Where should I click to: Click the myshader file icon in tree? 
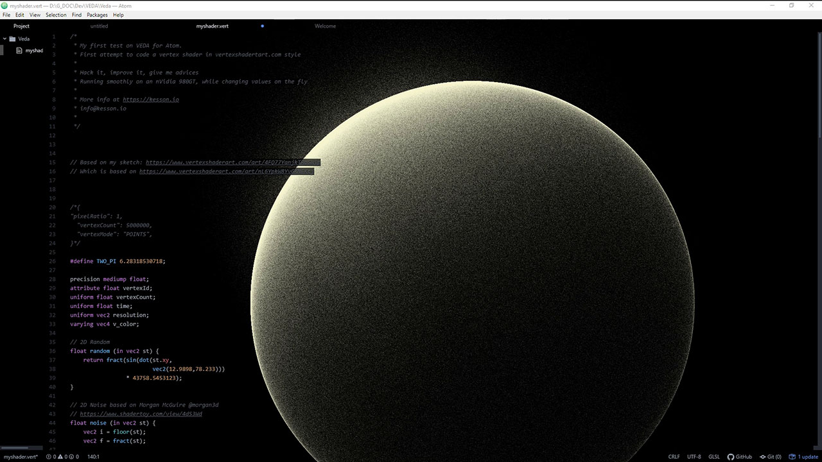point(19,51)
